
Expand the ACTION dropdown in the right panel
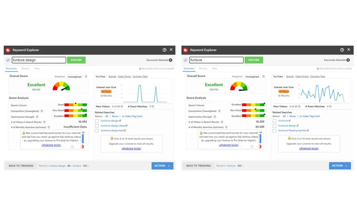pyautogui.click(x=340, y=166)
